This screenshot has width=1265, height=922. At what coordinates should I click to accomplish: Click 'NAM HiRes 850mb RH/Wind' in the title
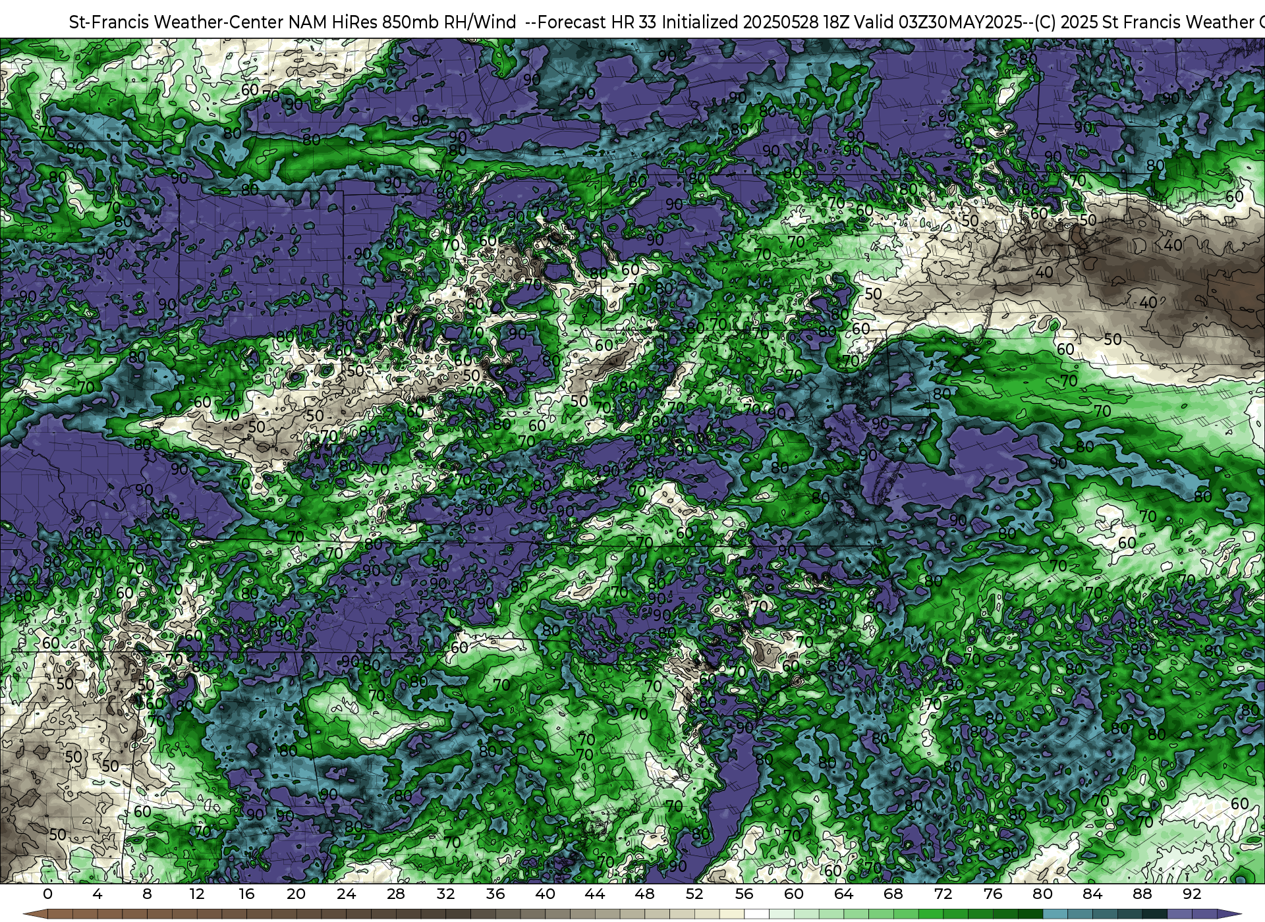point(403,22)
